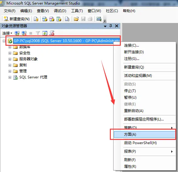Expand the 安全性 folder node
The image size is (178, 172).
(10, 53)
